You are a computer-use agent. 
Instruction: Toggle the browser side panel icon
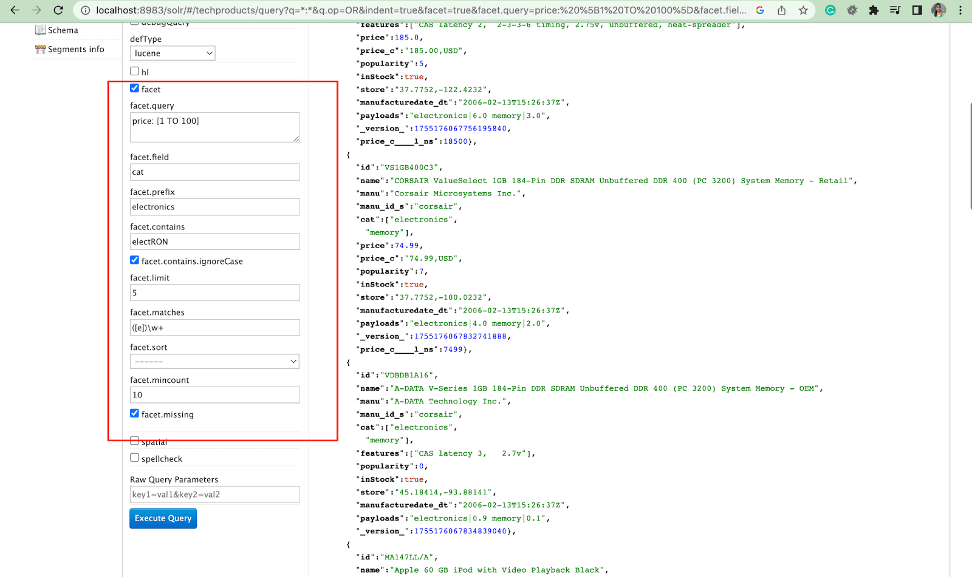(x=917, y=10)
